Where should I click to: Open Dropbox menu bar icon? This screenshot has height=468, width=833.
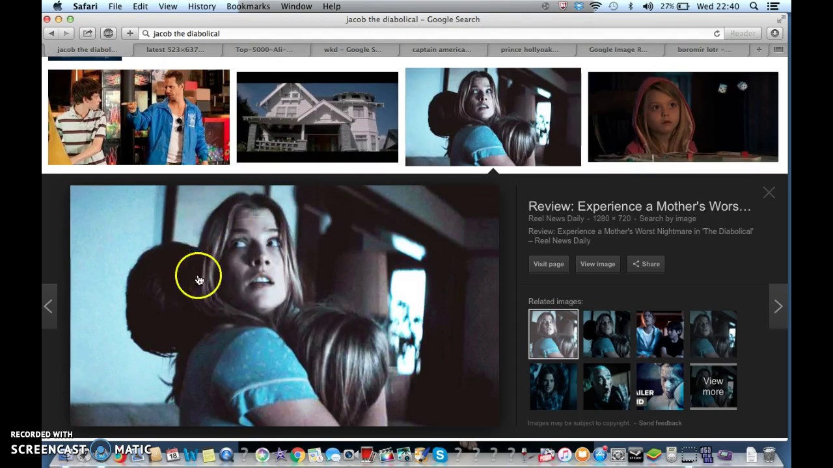(579, 6)
